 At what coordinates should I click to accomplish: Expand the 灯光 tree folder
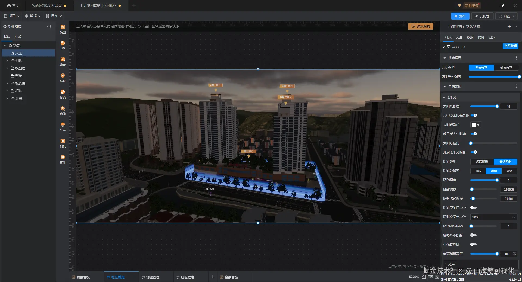click(7, 98)
